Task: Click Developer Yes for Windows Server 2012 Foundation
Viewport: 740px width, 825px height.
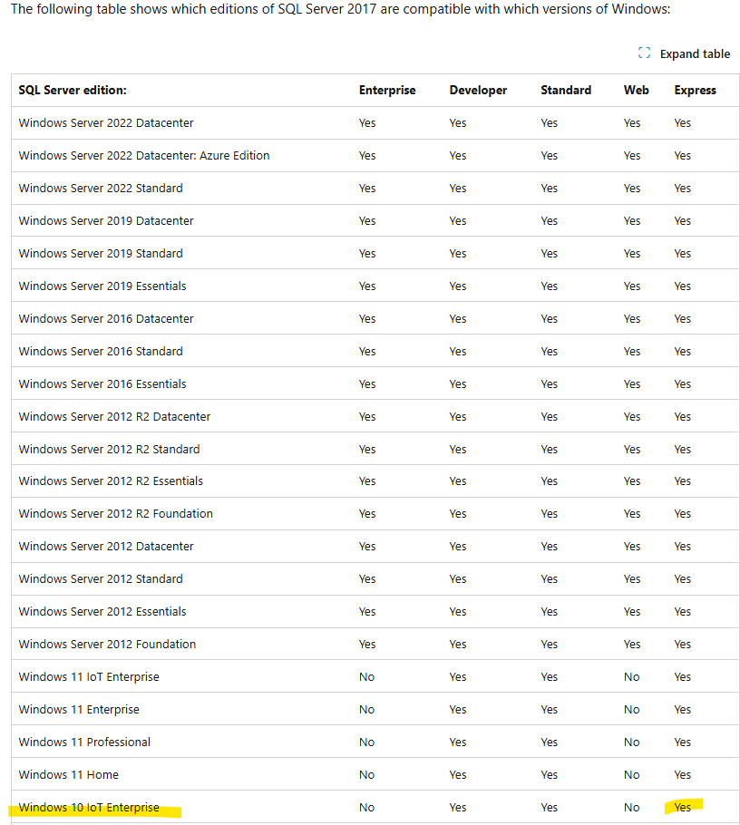Action: [458, 644]
